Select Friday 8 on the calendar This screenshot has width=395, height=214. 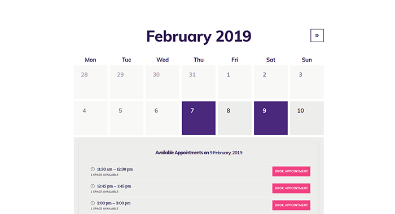[235, 118]
